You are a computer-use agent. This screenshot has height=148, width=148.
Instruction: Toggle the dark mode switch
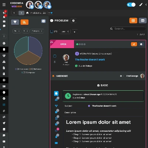tap(131, 5)
